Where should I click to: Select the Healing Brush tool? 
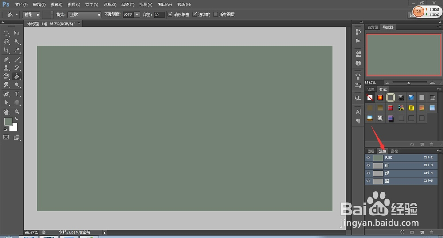click(x=6, y=59)
